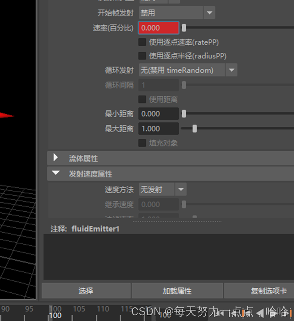294x321 pixels.
Task: Click frame 95 on the timeline
Action: (29, 309)
